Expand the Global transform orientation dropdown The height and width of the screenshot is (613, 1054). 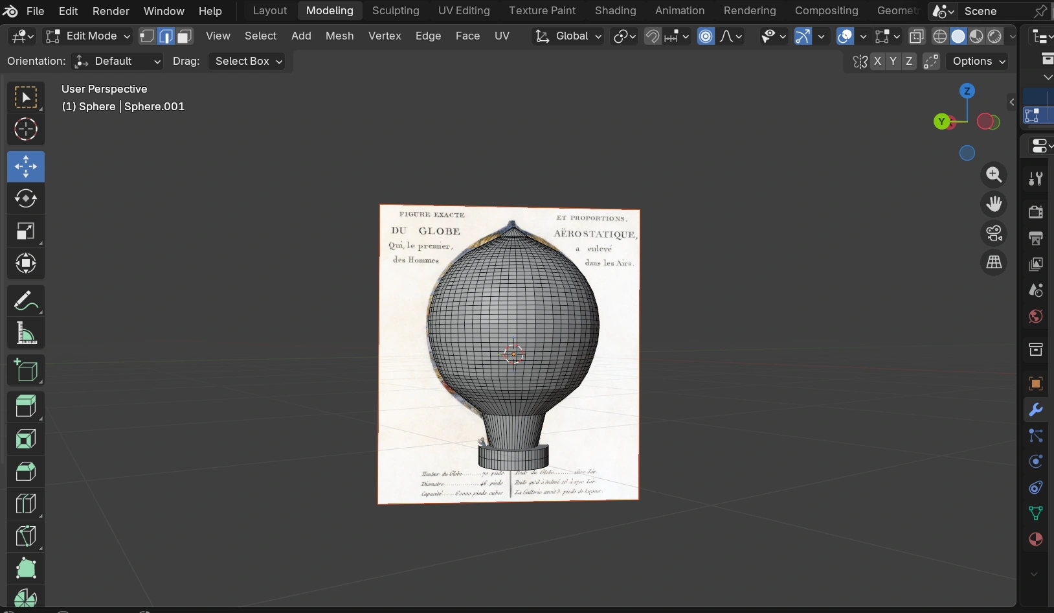568,36
